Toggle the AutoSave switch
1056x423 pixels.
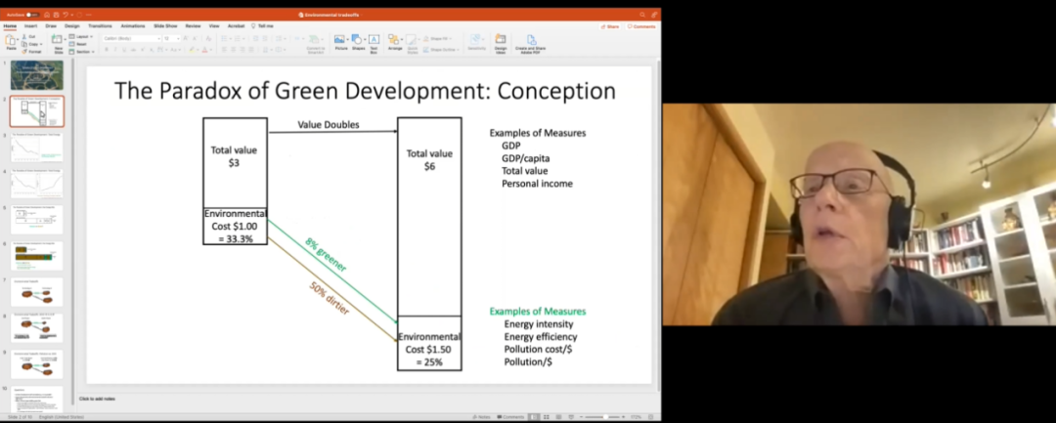(x=31, y=15)
